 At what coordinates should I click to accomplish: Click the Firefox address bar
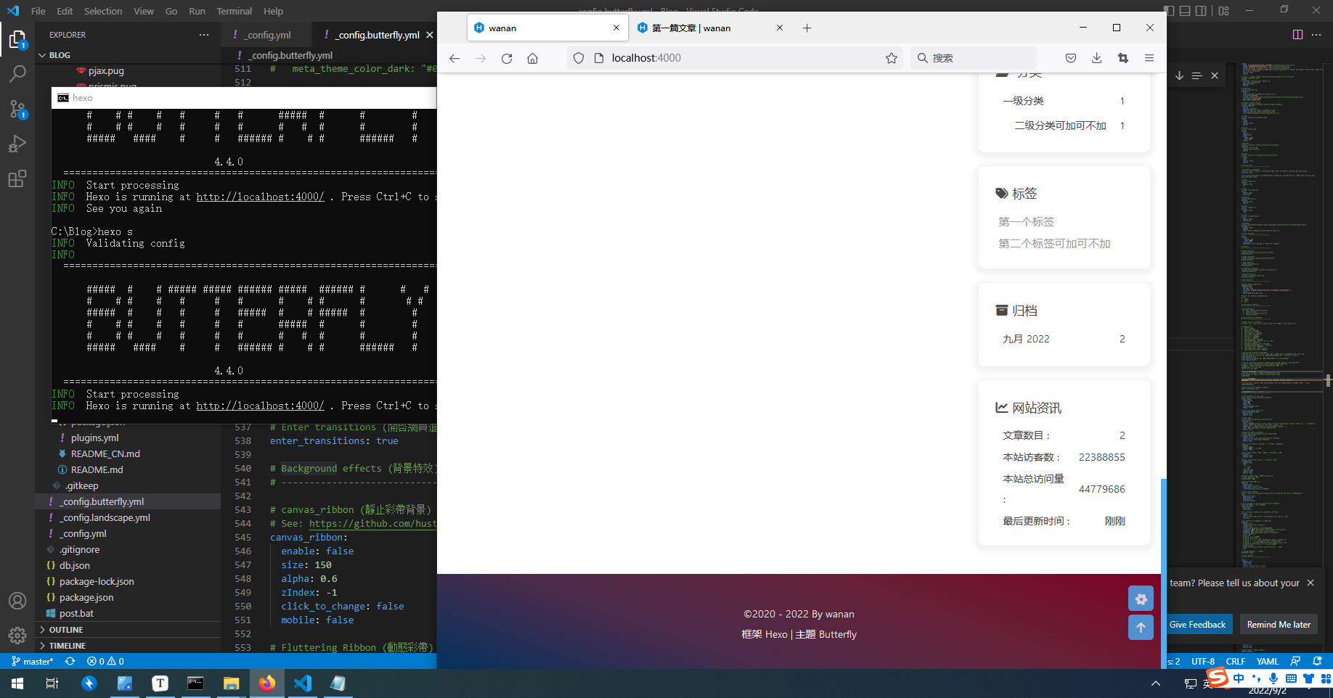733,58
